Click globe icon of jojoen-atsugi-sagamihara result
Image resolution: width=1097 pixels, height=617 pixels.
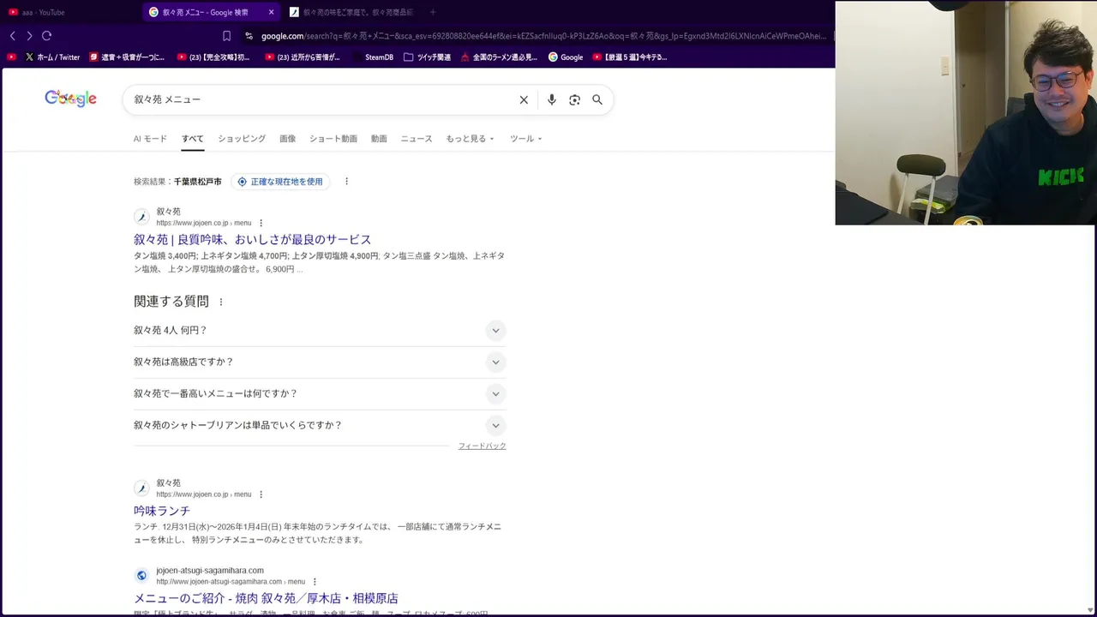coord(141,576)
